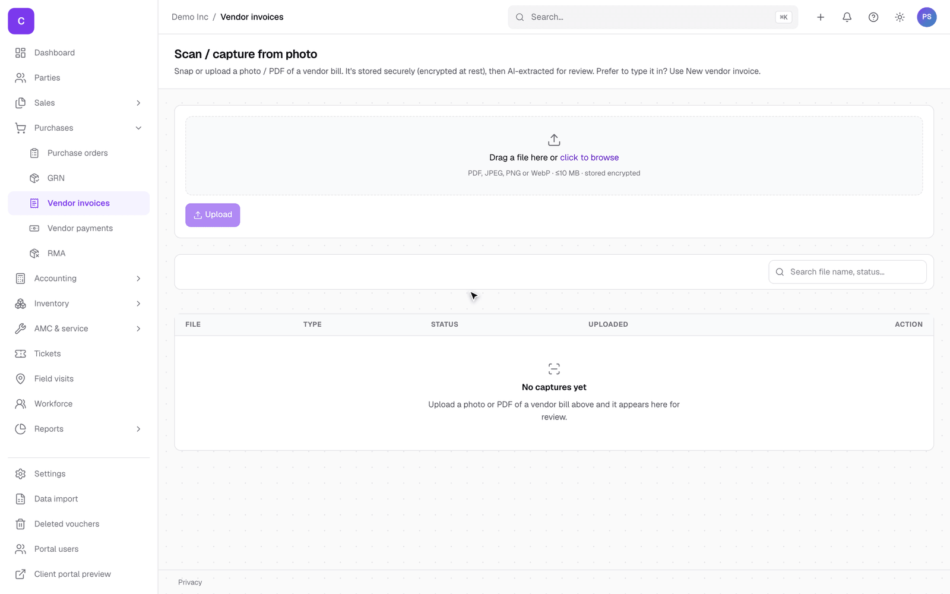Image resolution: width=950 pixels, height=594 pixels.
Task: Go to Purchase orders page
Action: [78, 153]
